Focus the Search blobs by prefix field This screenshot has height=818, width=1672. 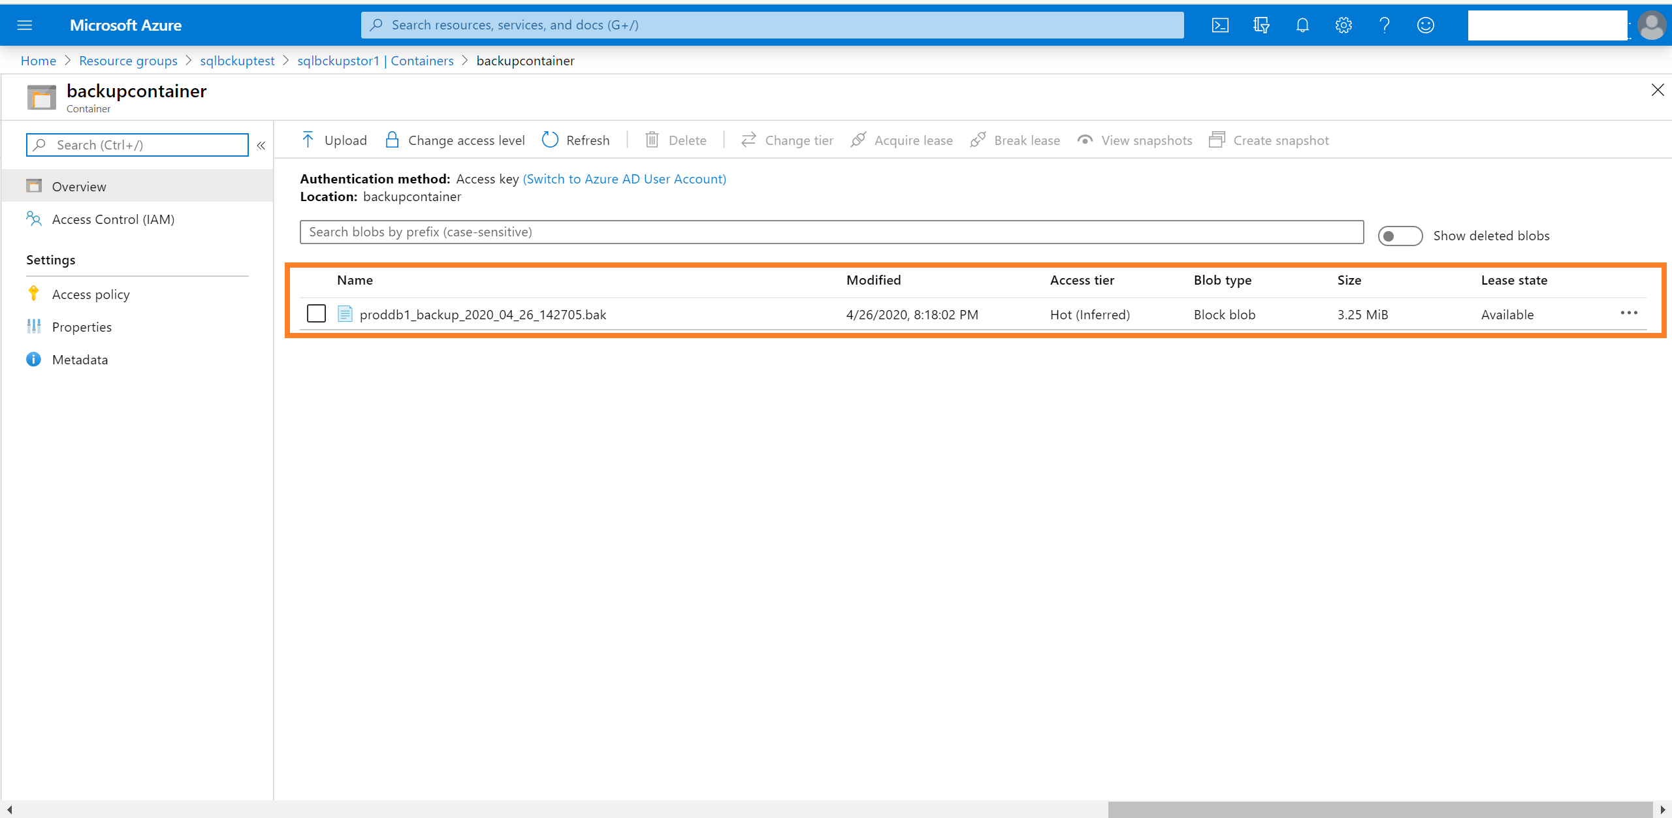pos(831,232)
